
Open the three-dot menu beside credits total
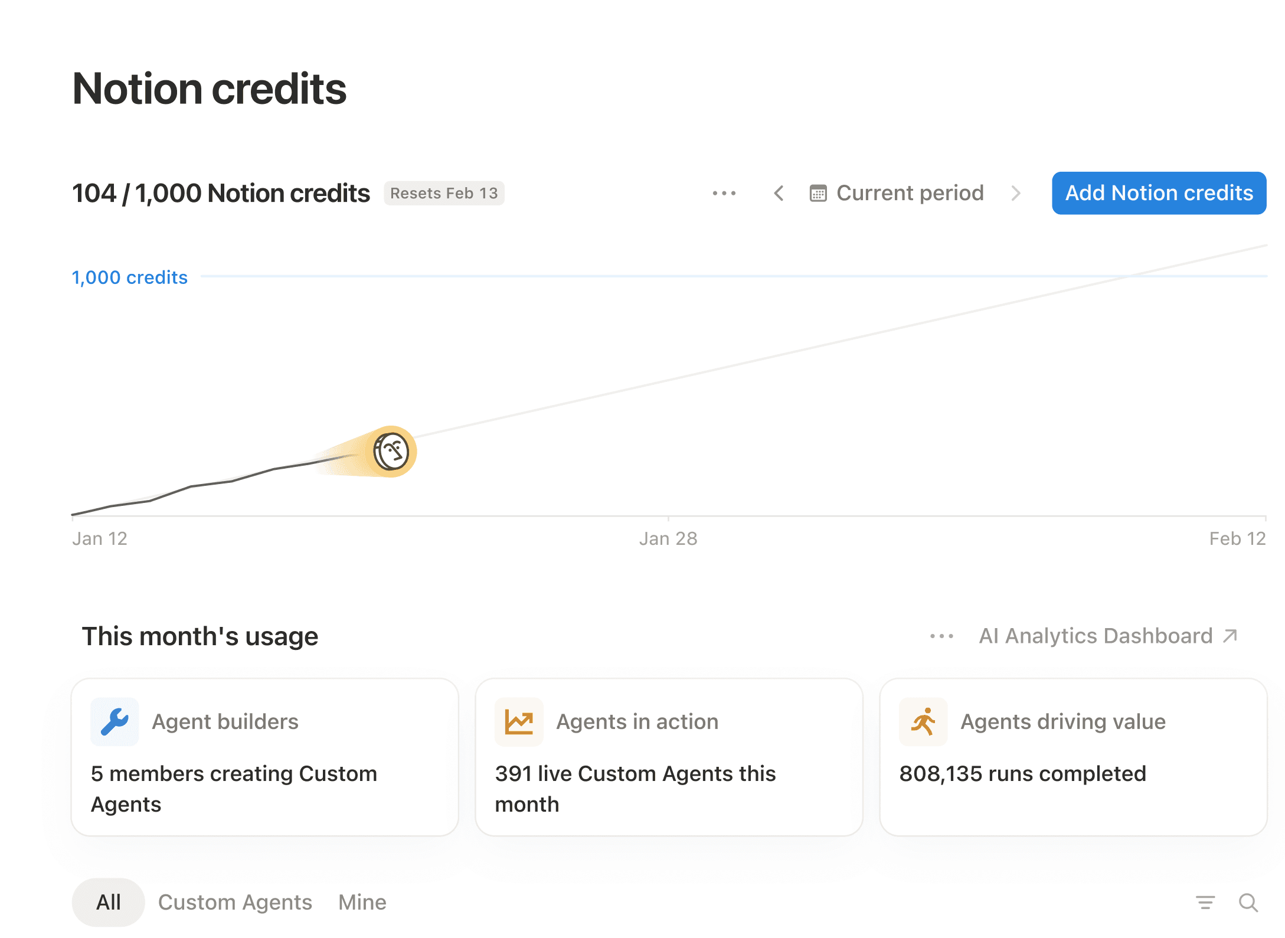tap(724, 193)
